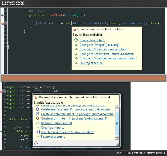Click arrow icon next to 'IntentSender' fix
167x156 pixels.
[76, 58]
